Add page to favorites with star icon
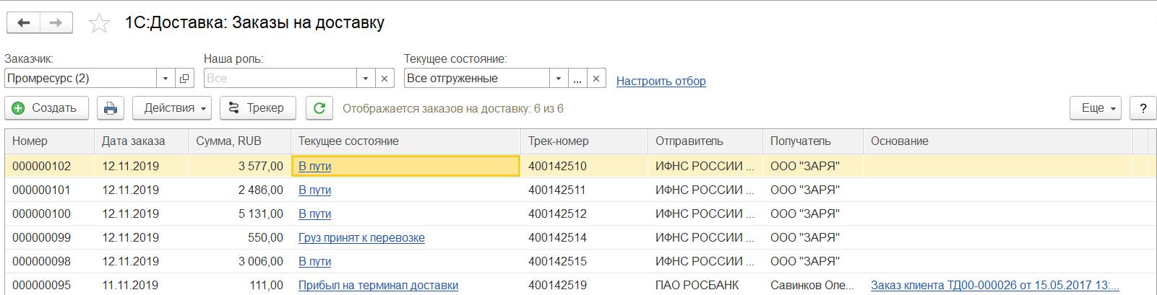The height and width of the screenshot is (295, 1157). click(99, 24)
